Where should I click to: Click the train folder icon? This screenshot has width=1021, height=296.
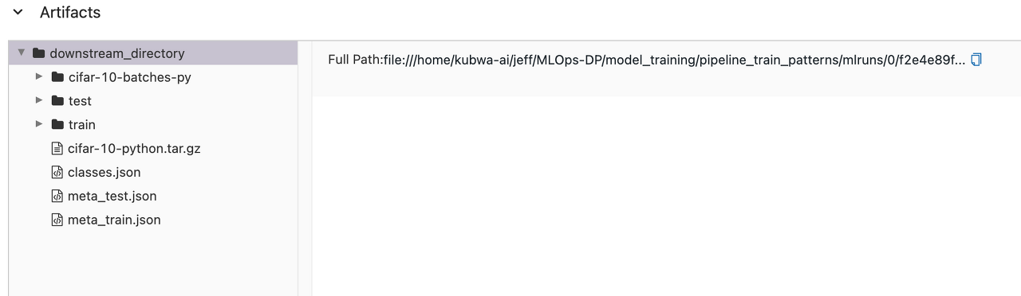point(57,125)
